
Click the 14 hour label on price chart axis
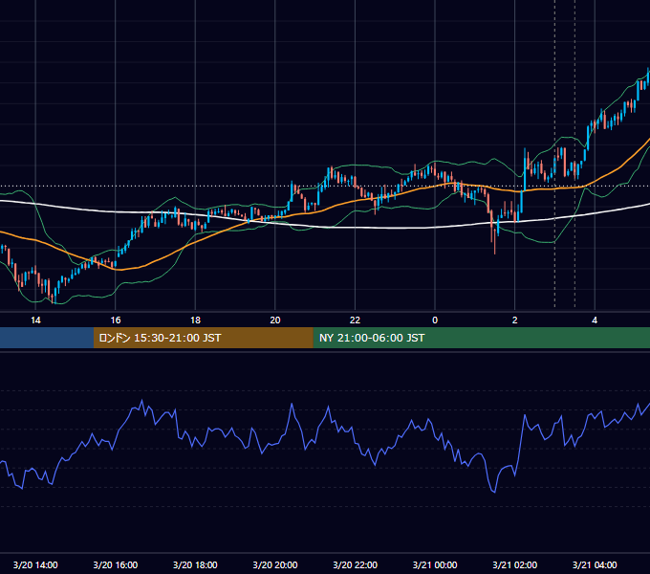click(x=35, y=320)
